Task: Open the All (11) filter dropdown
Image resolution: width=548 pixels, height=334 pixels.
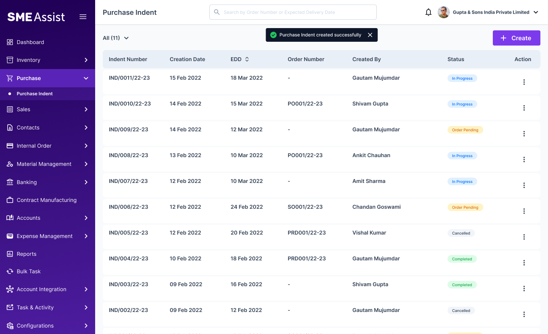Action: coord(116,38)
